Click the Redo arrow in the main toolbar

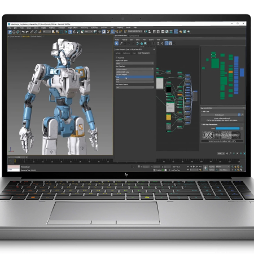[x=27, y=32]
